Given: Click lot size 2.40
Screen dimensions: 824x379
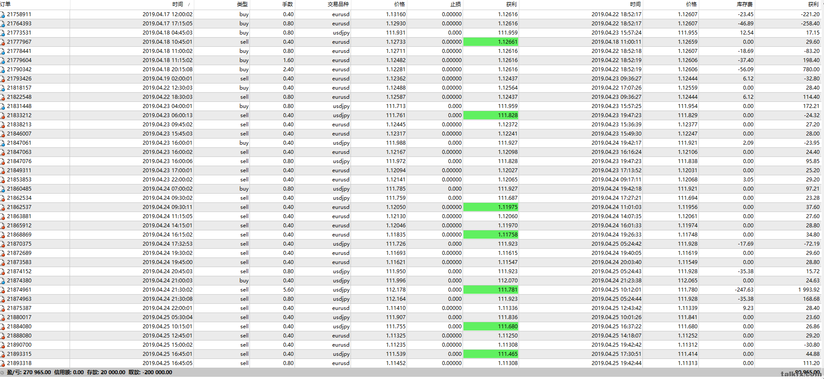Looking at the screenshot, I should [288, 70].
